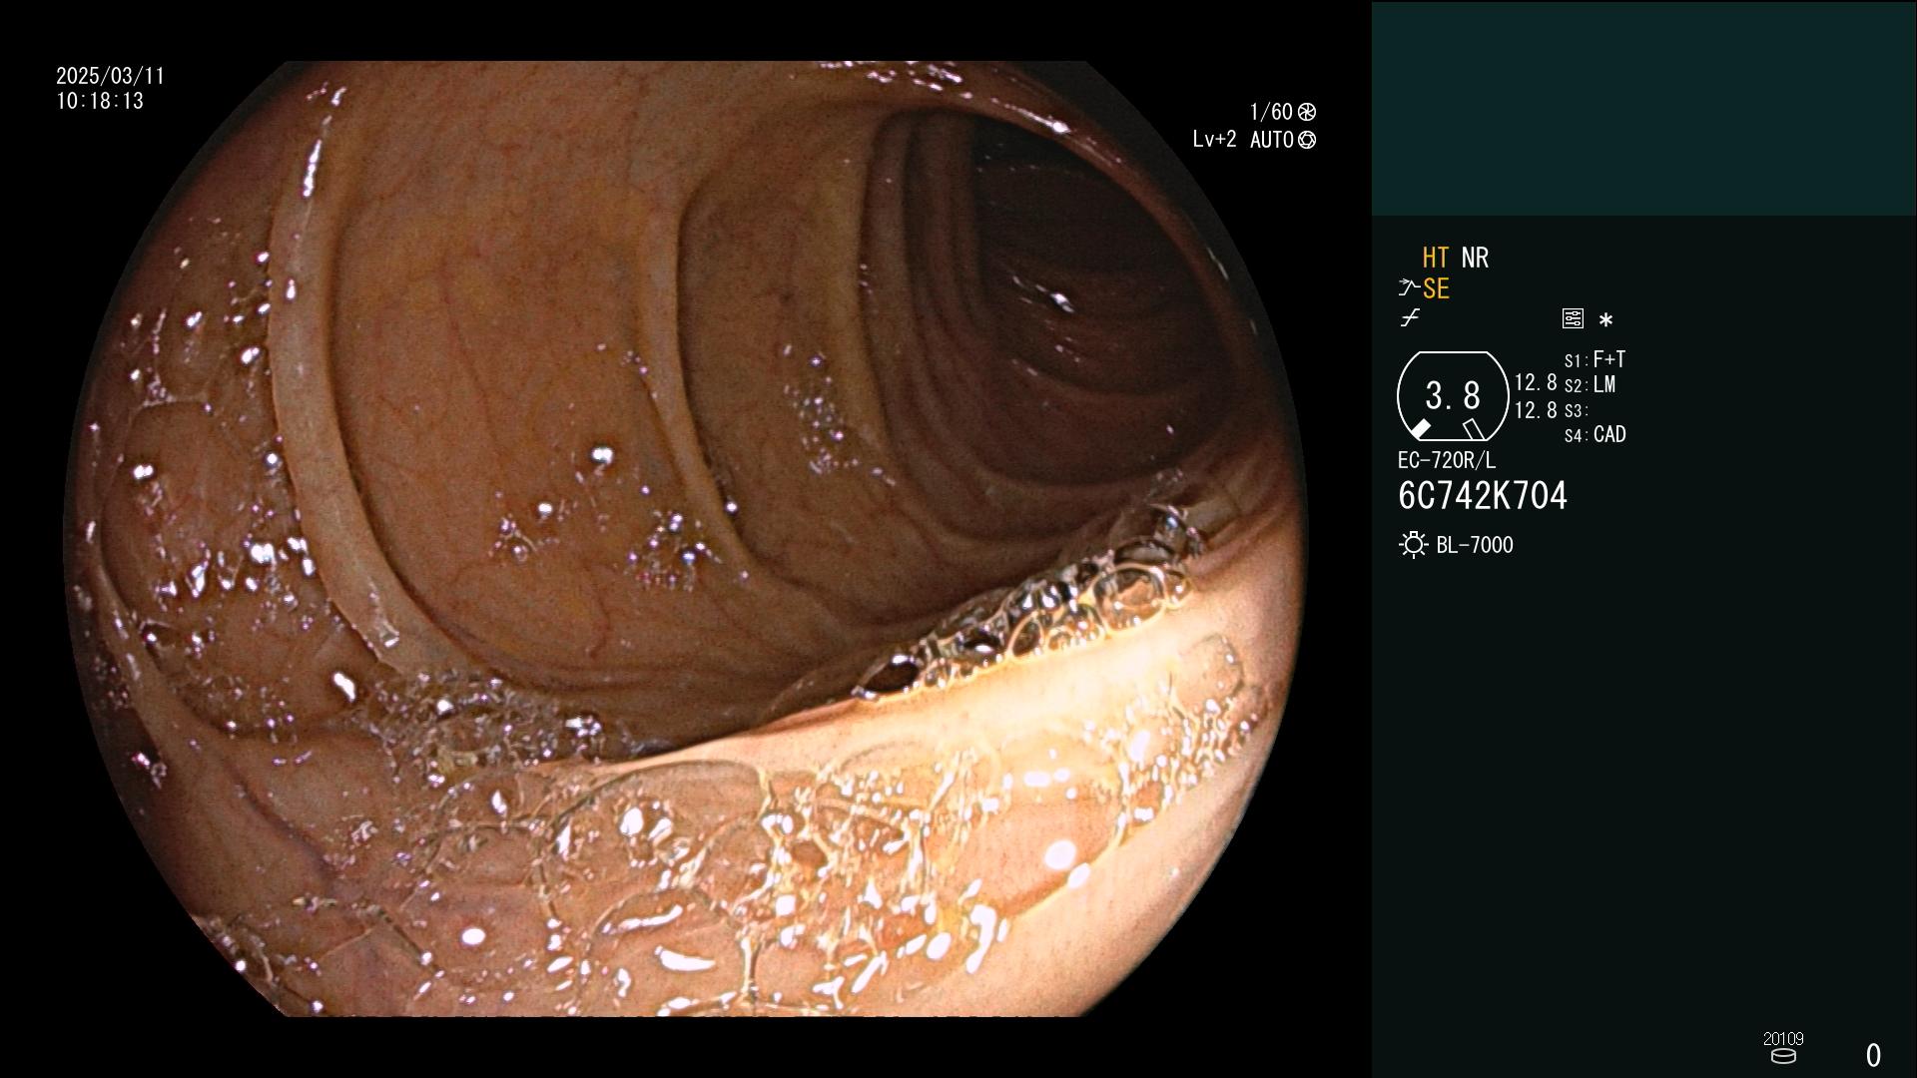Image resolution: width=1917 pixels, height=1078 pixels.
Task: Click the AUTO iris mode text
Action: click(x=1272, y=140)
